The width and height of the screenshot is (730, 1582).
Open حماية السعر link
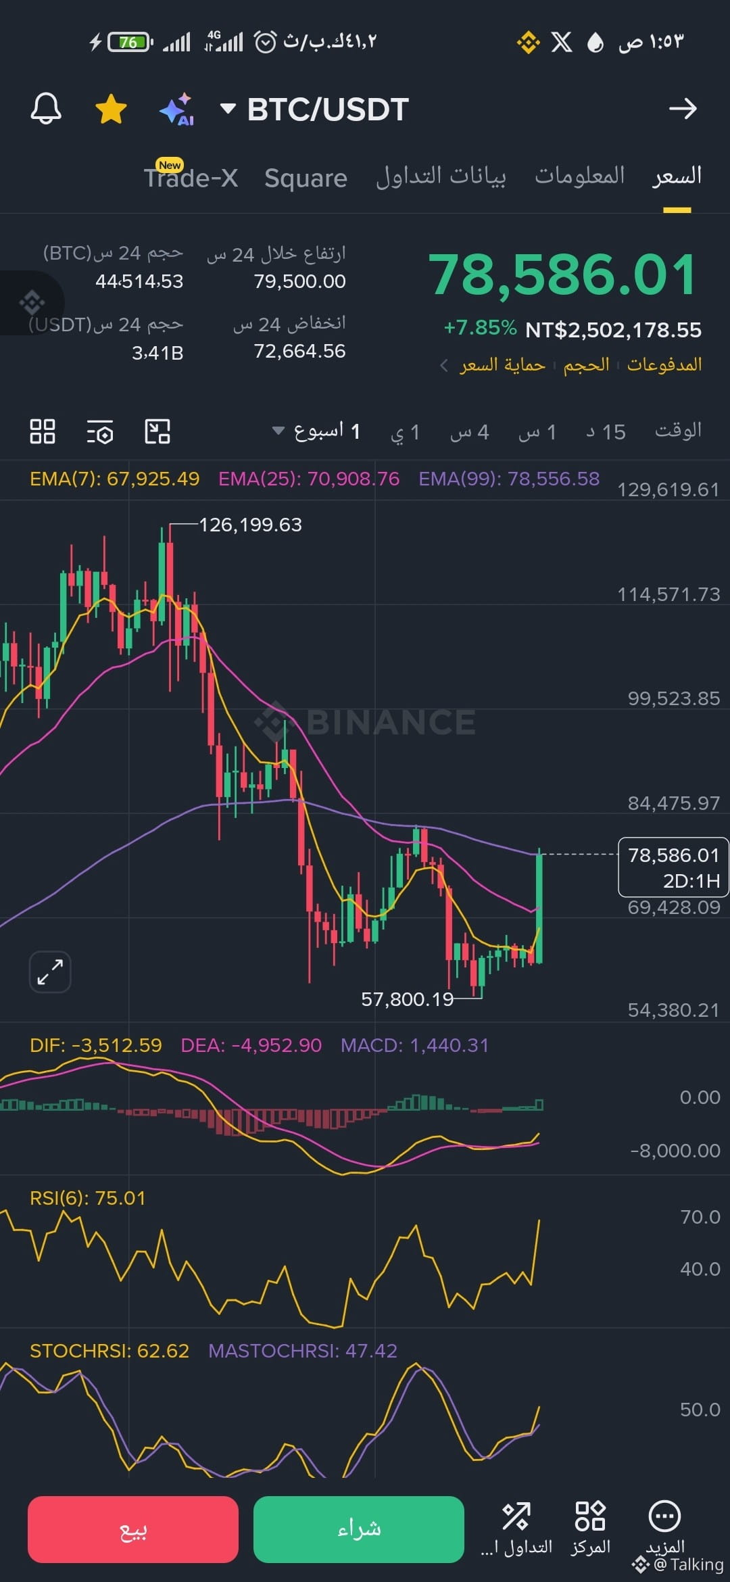pyautogui.click(x=502, y=365)
